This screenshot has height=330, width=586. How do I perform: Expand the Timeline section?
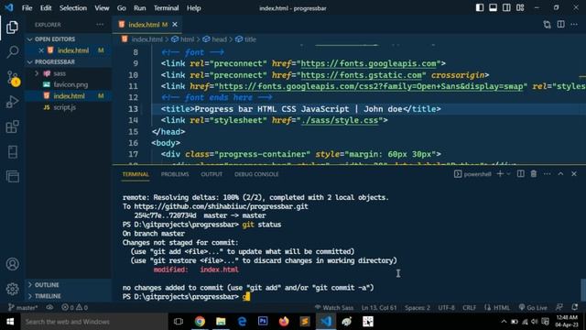click(x=68, y=296)
